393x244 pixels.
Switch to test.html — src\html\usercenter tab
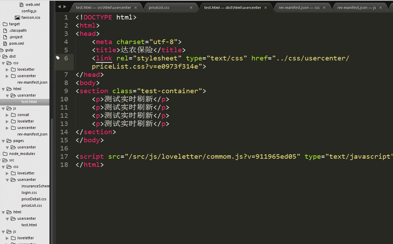coord(103,8)
